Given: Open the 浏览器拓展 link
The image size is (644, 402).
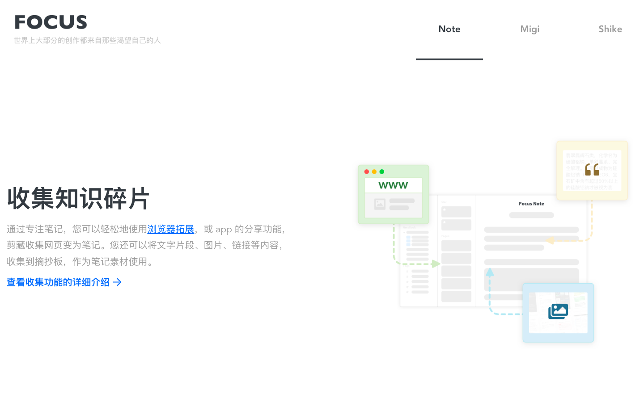Looking at the screenshot, I should 171,229.
